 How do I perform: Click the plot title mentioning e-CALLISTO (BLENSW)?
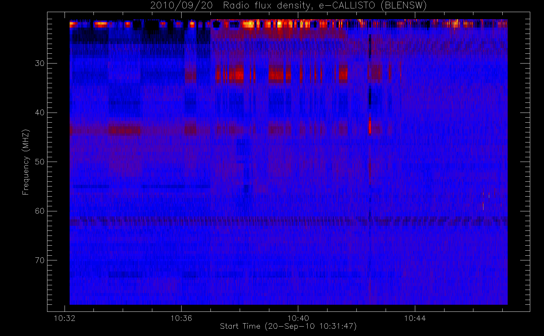(288, 6)
